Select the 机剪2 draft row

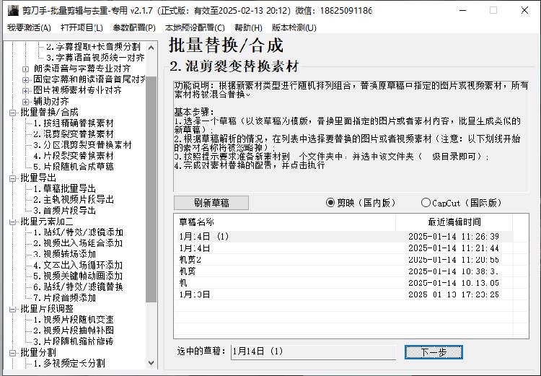[190, 259]
